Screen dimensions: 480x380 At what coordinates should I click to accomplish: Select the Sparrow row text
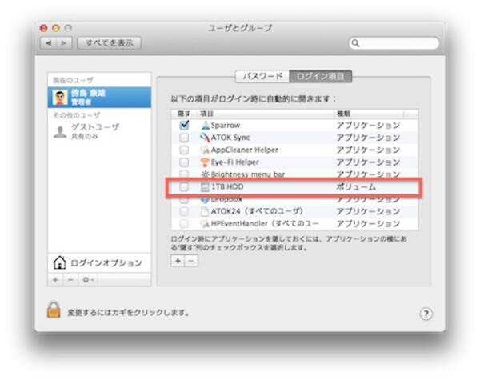226,126
